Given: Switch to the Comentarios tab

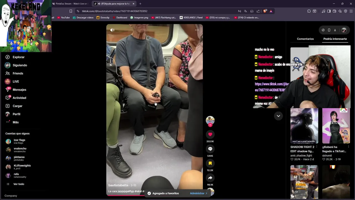Looking at the screenshot, I should pos(305,39).
